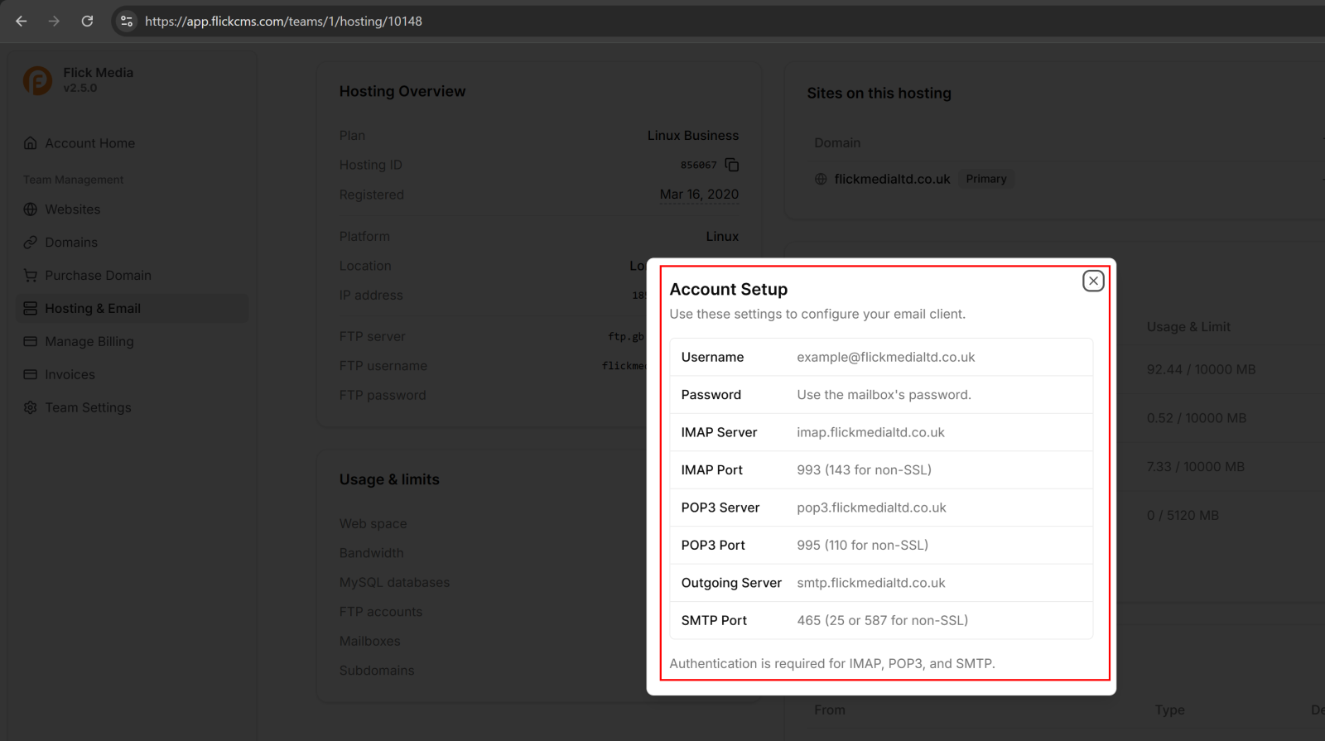Reload the current page
This screenshot has width=1325, height=741.
pos(87,21)
